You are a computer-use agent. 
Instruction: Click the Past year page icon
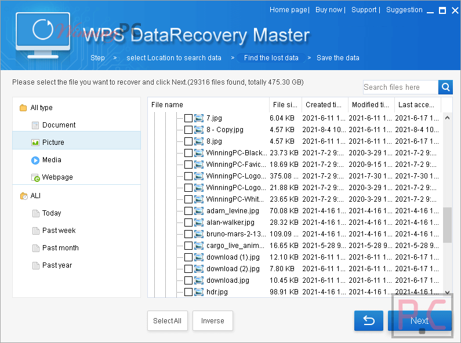[35, 265]
